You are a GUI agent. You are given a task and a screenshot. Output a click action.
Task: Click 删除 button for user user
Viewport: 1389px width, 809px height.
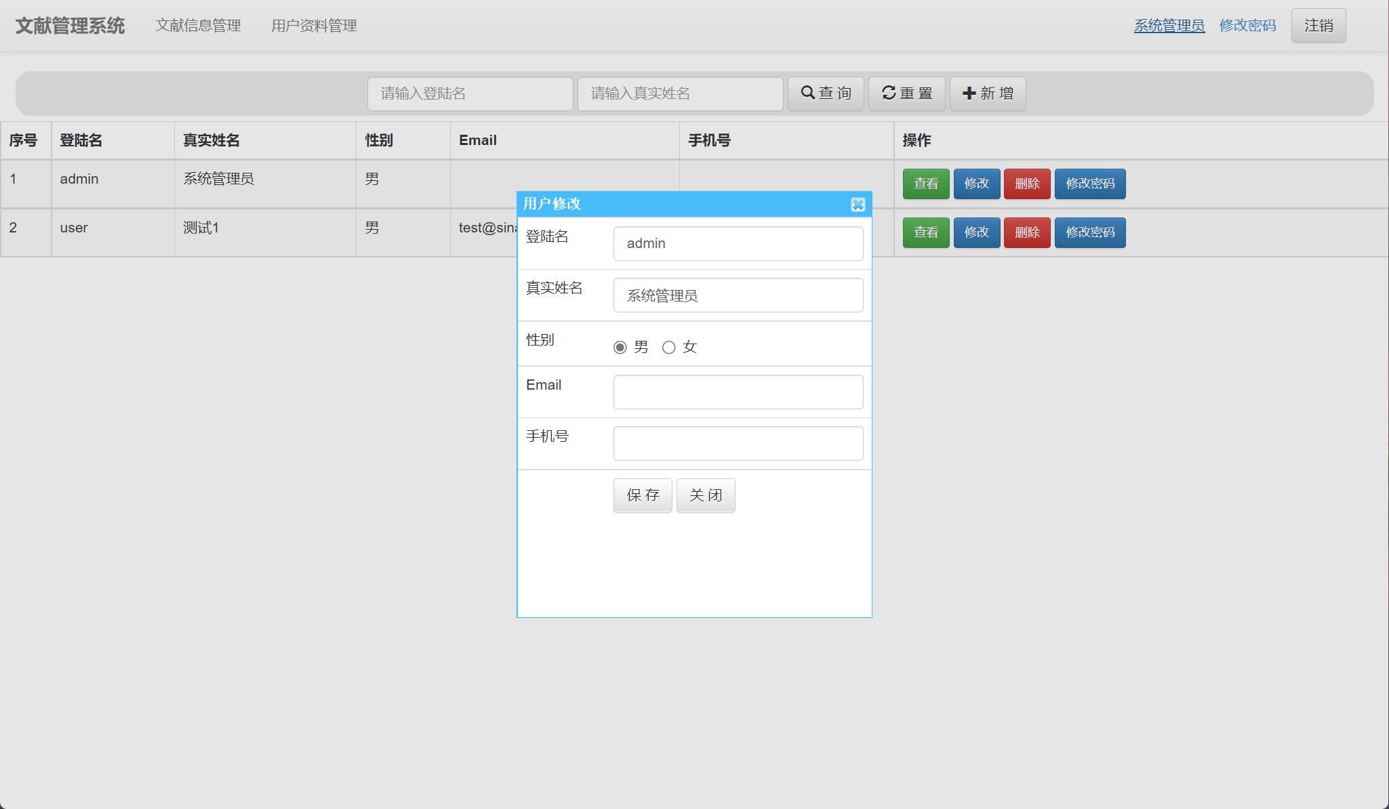[x=1028, y=232]
